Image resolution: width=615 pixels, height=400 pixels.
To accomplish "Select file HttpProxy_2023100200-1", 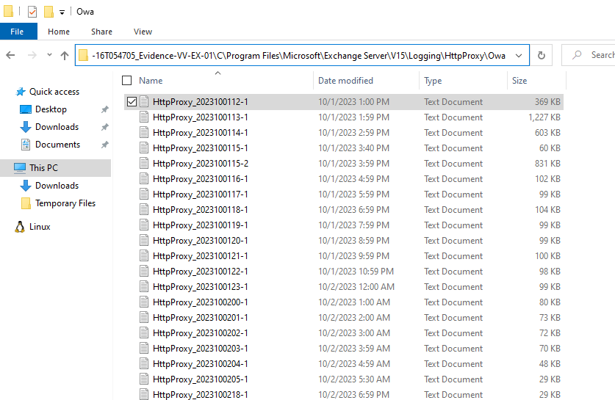I will (x=201, y=302).
